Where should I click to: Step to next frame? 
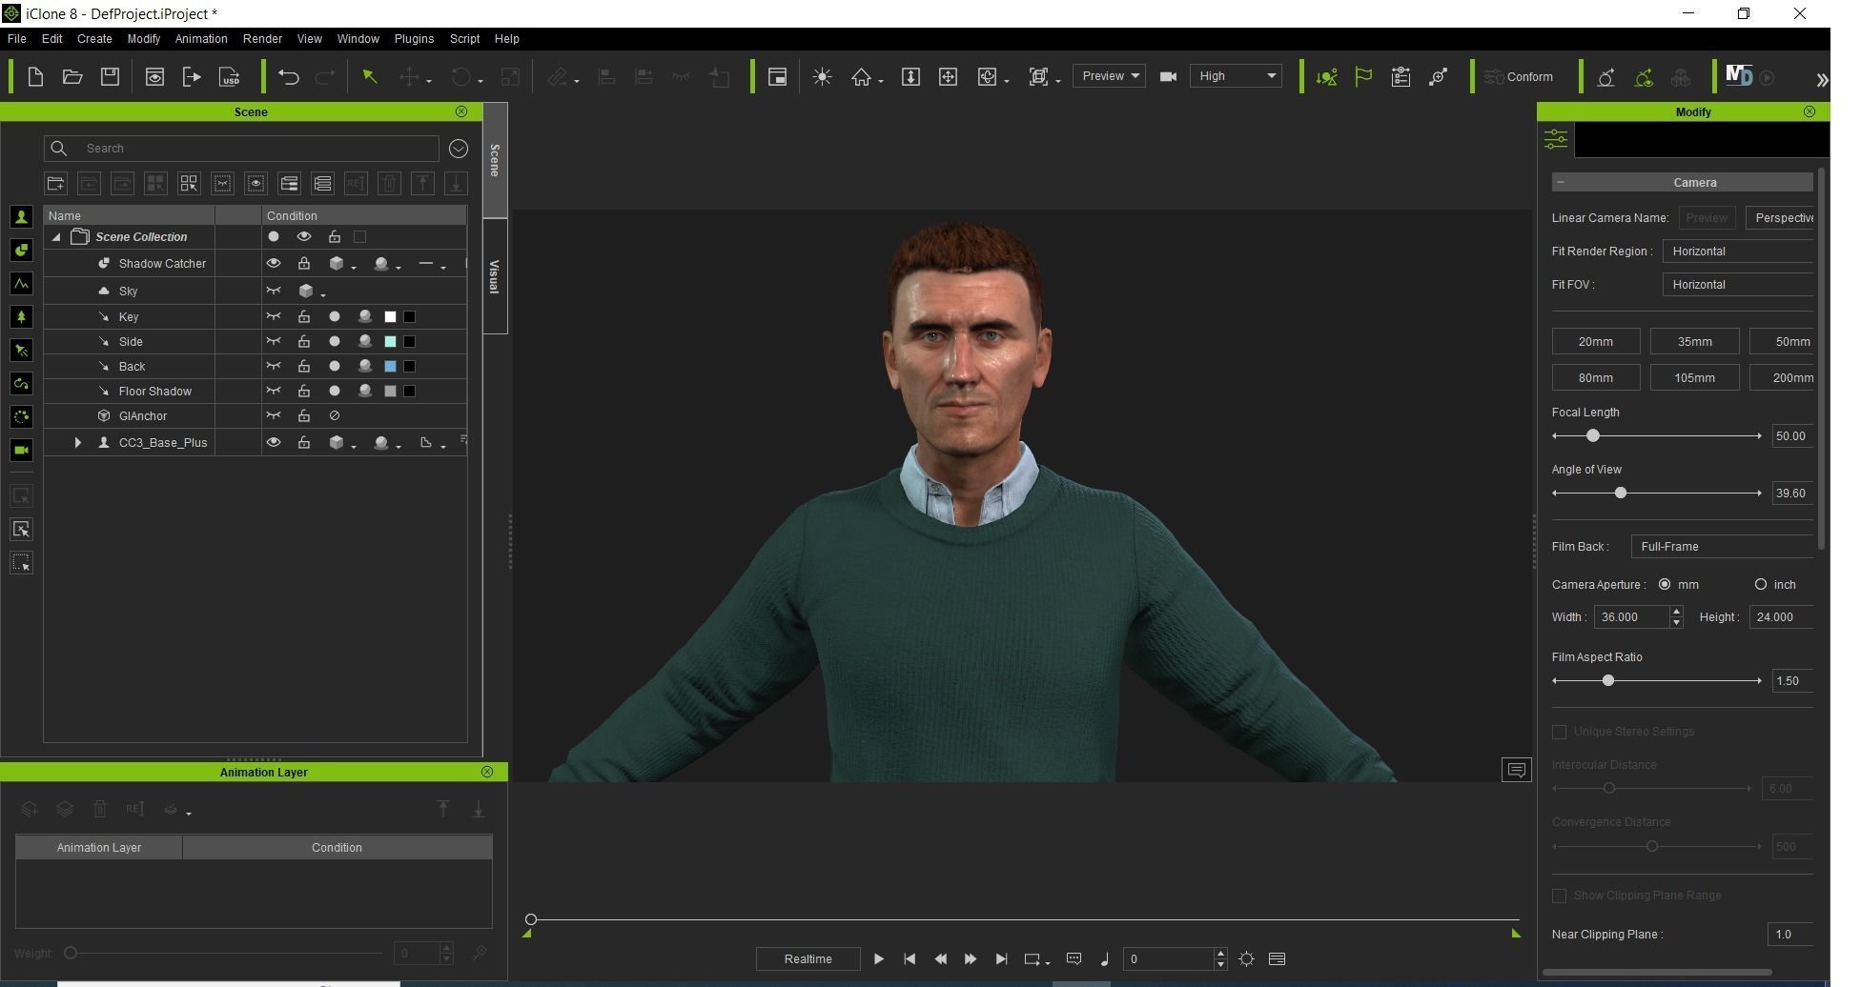click(971, 959)
